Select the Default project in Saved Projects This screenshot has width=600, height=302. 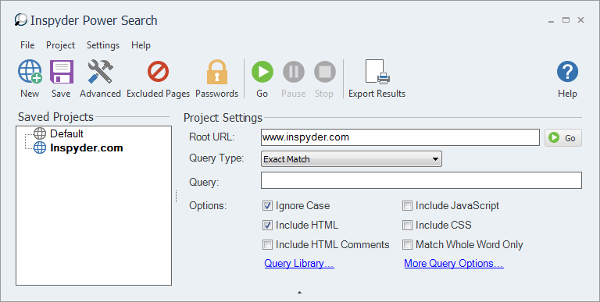click(x=66, y=133)
